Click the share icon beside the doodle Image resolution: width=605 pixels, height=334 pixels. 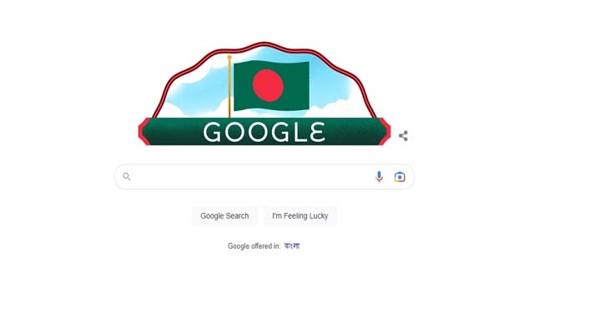[403, 136]
